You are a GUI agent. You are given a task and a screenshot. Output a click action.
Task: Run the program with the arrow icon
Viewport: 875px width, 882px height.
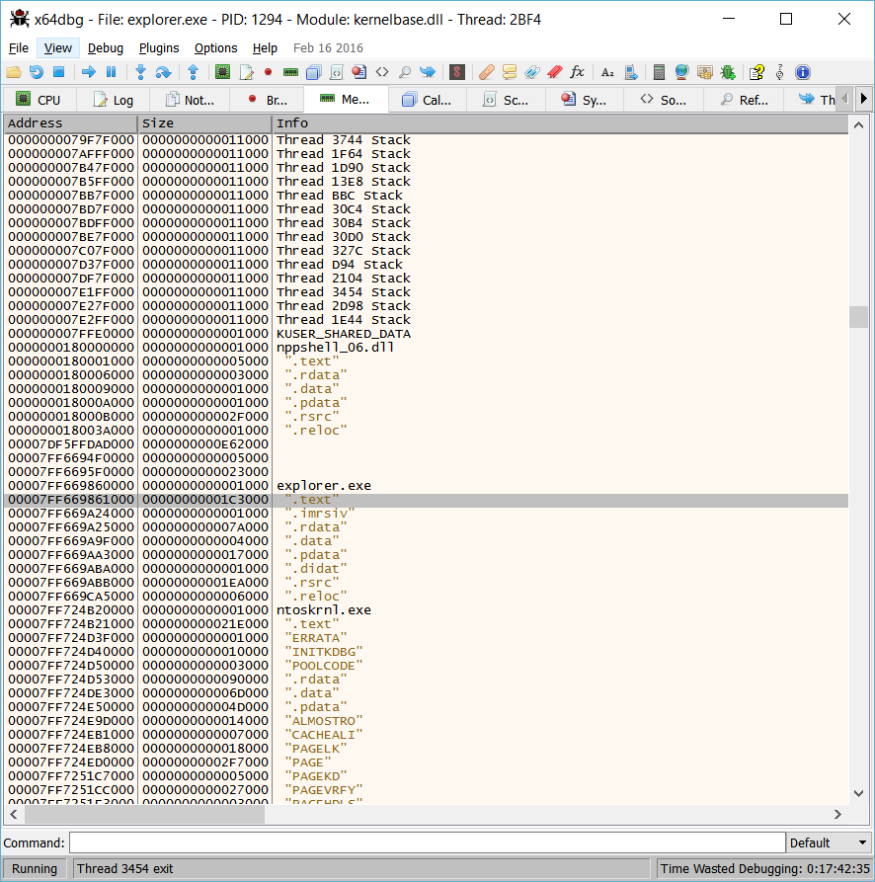point(88,72)
